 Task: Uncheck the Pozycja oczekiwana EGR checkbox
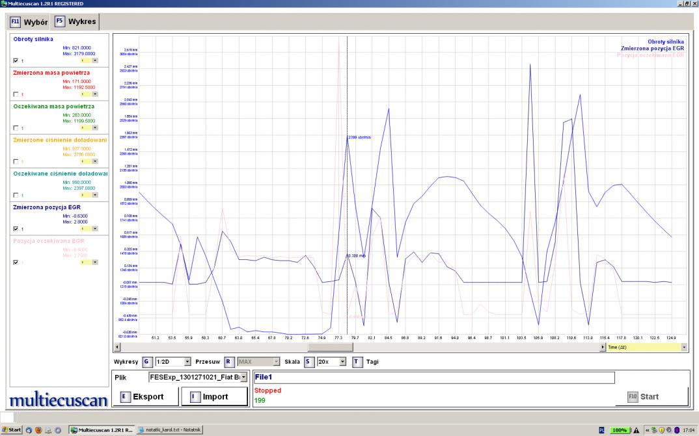pos(16,263)
